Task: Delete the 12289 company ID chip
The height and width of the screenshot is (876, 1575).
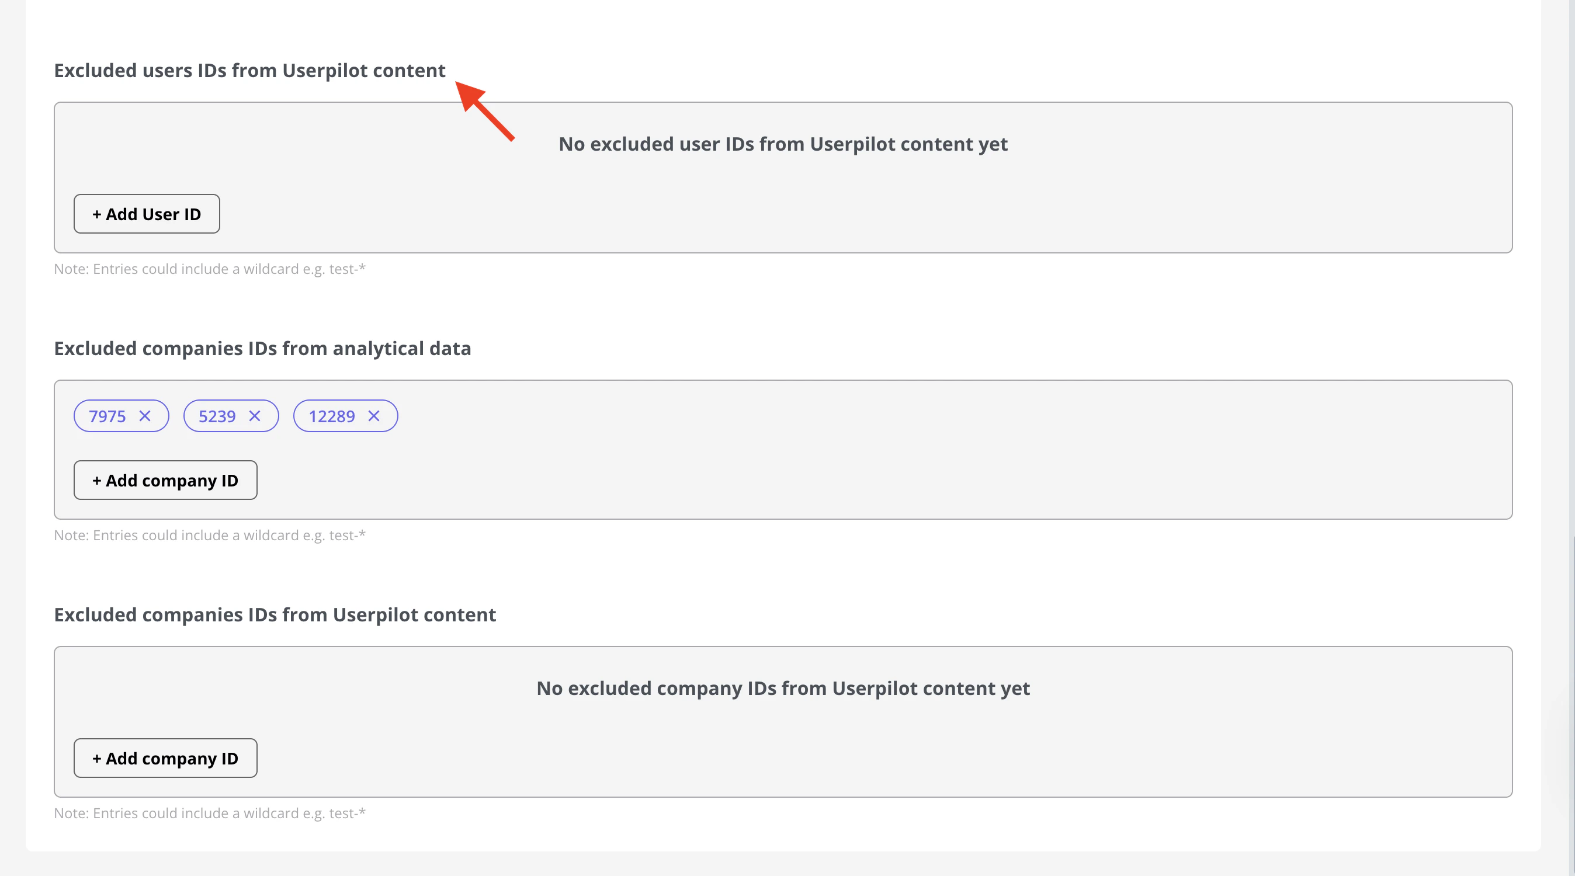Action: coord(373,416)
